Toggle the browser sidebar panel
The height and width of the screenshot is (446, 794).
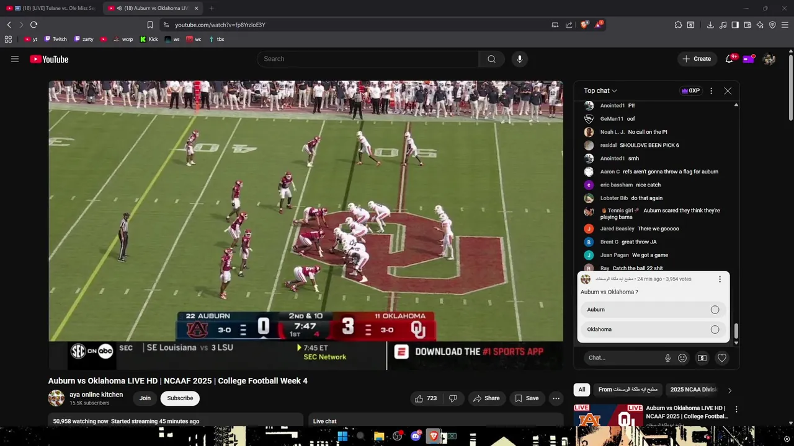click(x=735, y=25)
